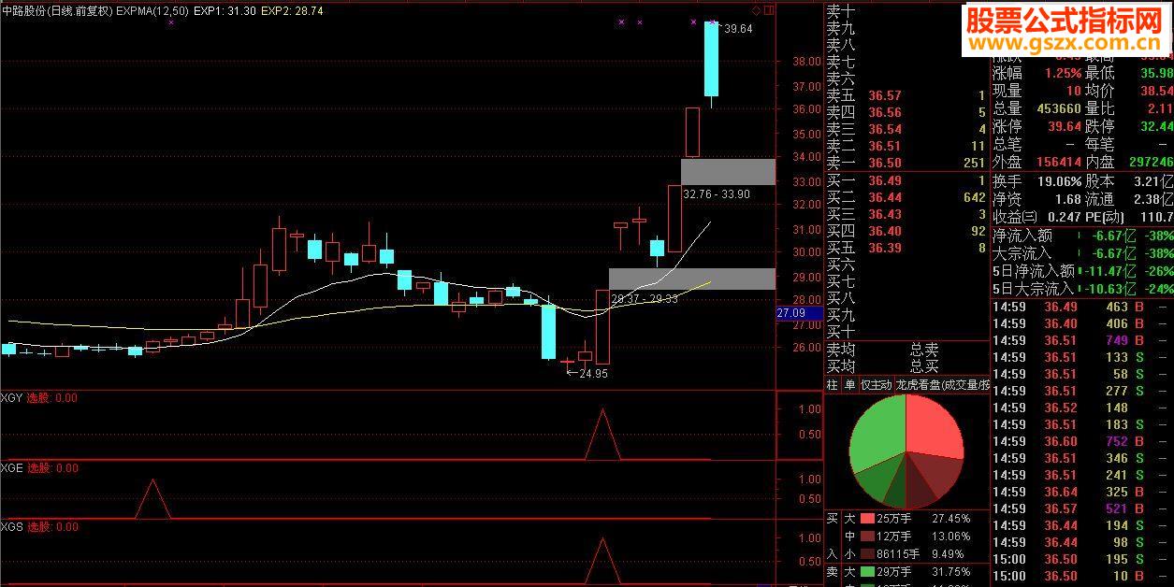Open the 龙虎看盘 tab
Screen dimensions: 1174x587
click(x=941, y=384)
